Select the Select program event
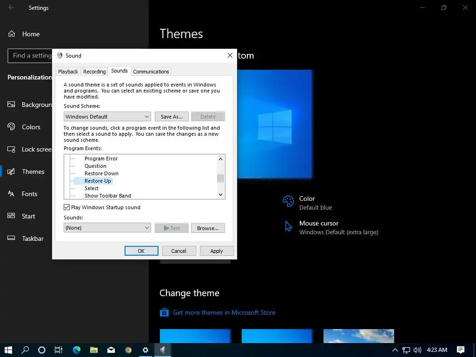Screen dimensions: 476x357 click(x=92, y=188)
